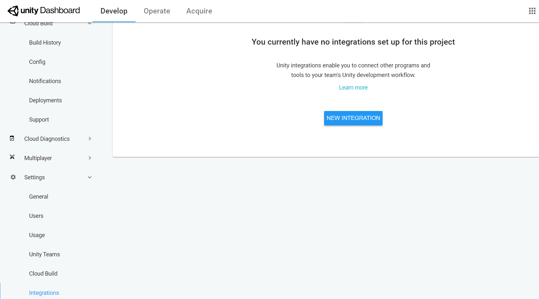
Task: Collapse the Cloud Build section chevron
Action: [90, 23]
